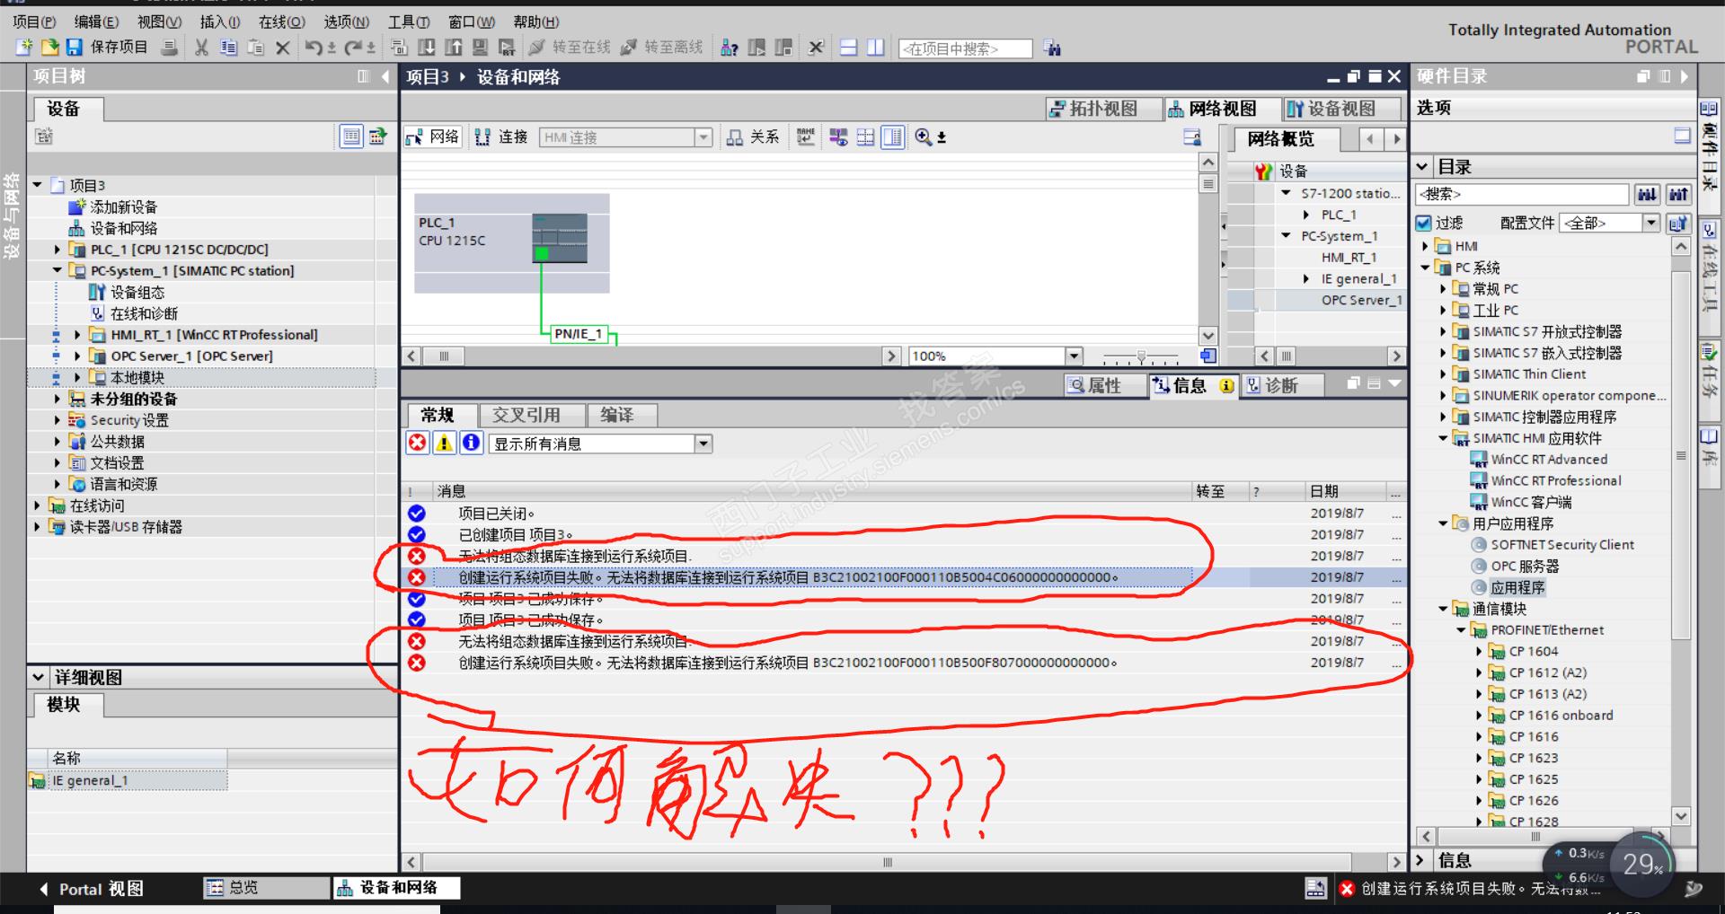Screen dimensions: 1725x914
Task: Click the delete X icon in toolbar
Action: [282, 48]
